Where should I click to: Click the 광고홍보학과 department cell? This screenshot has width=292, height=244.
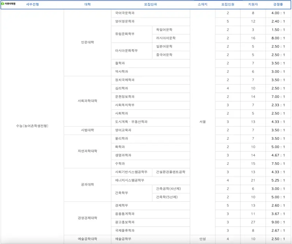150,222
